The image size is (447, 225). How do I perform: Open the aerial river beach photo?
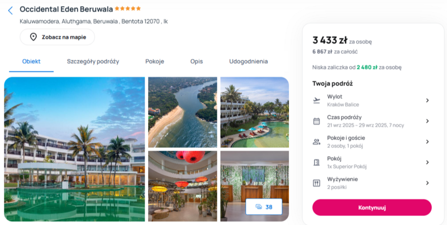[x=183, y=112]
